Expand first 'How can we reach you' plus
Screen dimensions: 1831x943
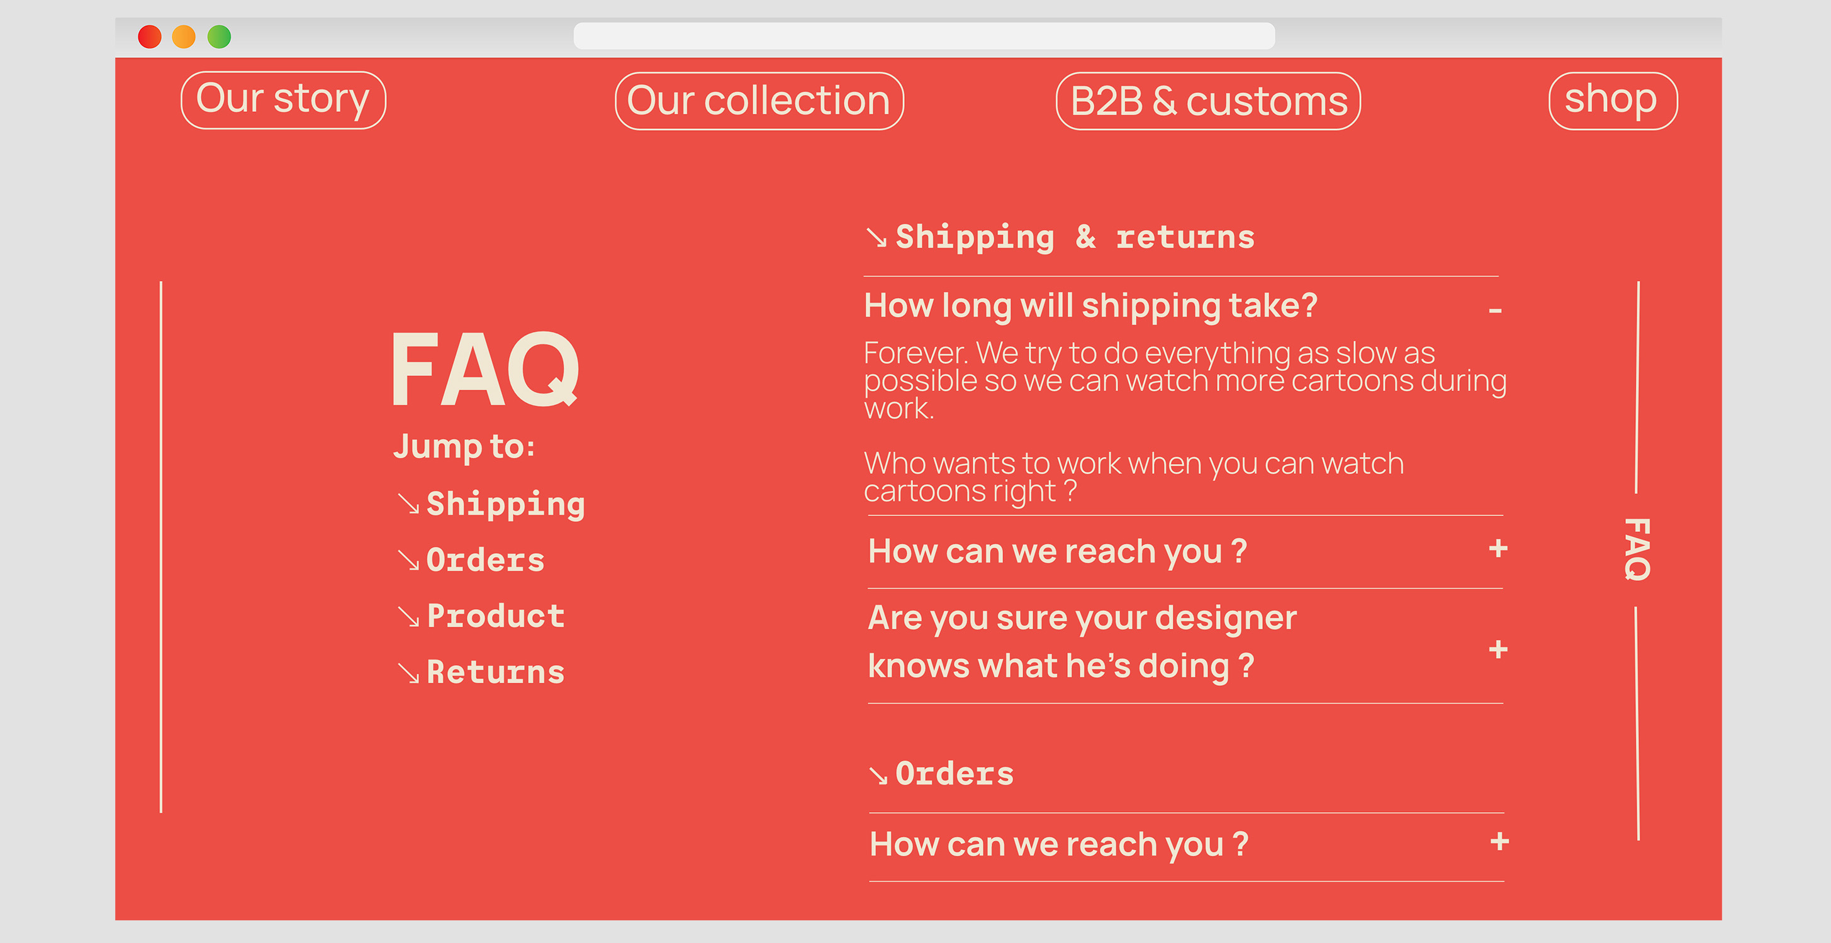(1498, 548)
